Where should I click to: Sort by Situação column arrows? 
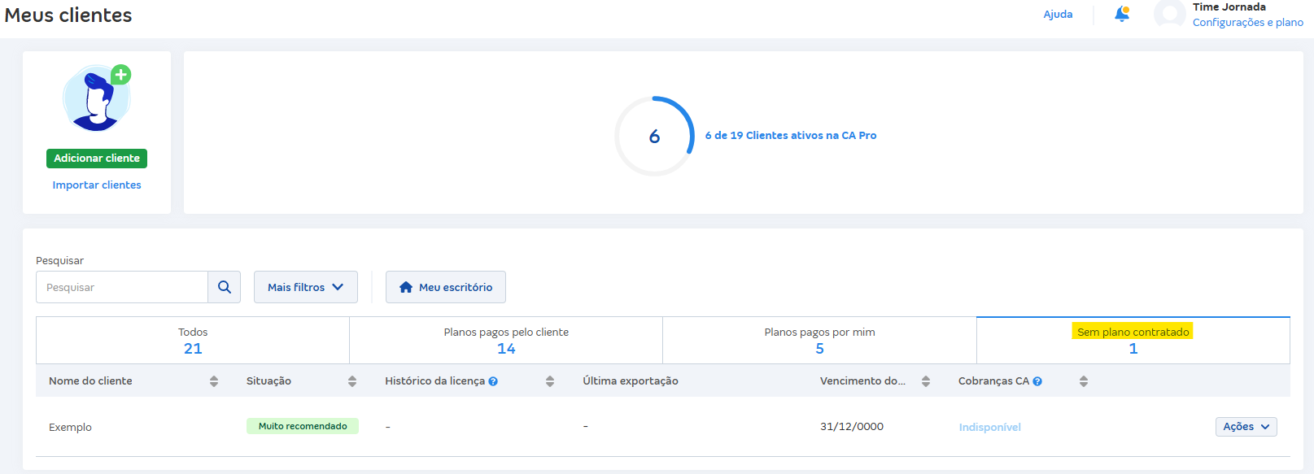(x=352, y=381)
